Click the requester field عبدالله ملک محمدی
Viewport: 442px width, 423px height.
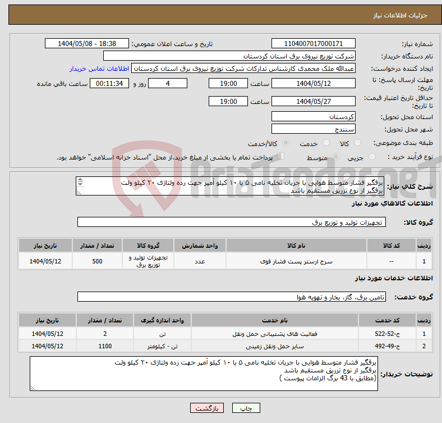(243, 69)
